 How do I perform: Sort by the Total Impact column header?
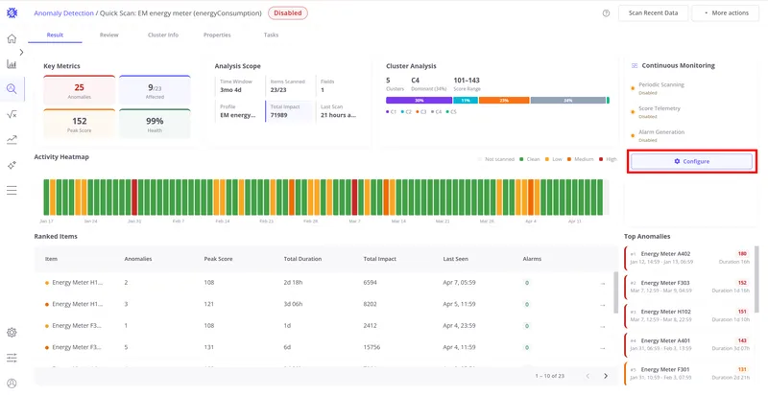379,259
